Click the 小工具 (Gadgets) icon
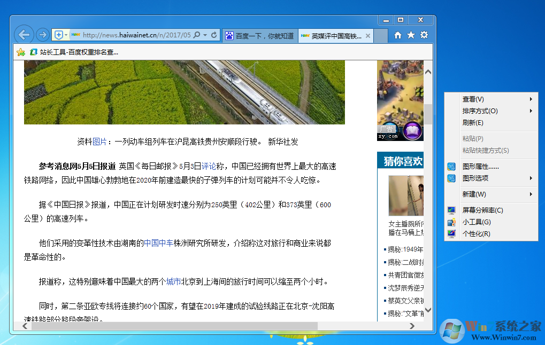This screenshot has width=545, height=345. [451, 222]
